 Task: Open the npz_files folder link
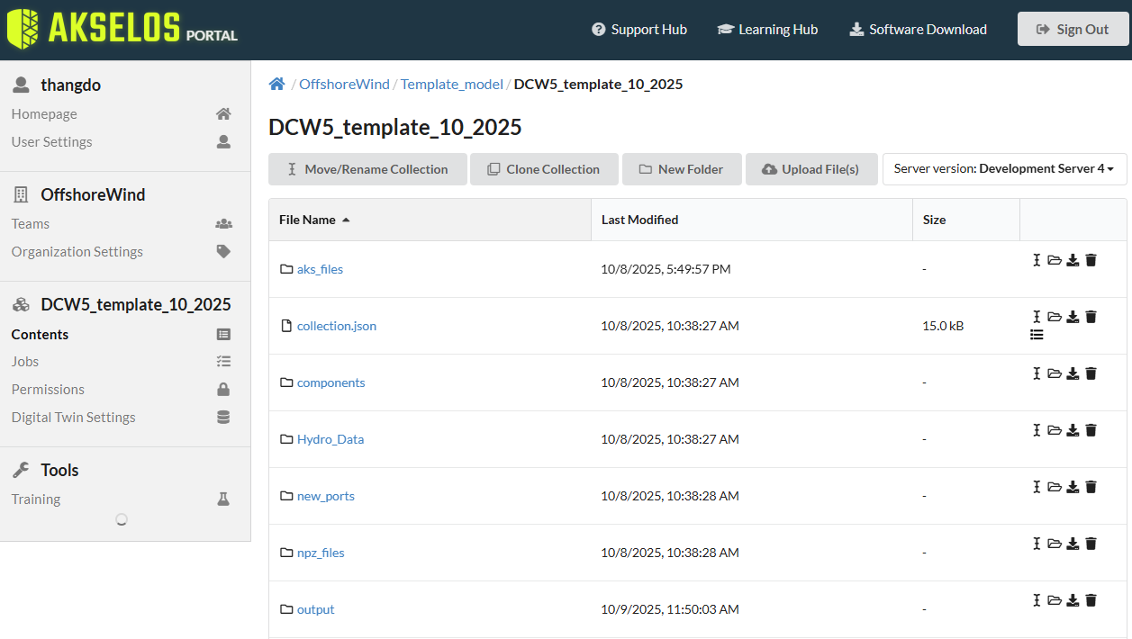tap(321, 553)
